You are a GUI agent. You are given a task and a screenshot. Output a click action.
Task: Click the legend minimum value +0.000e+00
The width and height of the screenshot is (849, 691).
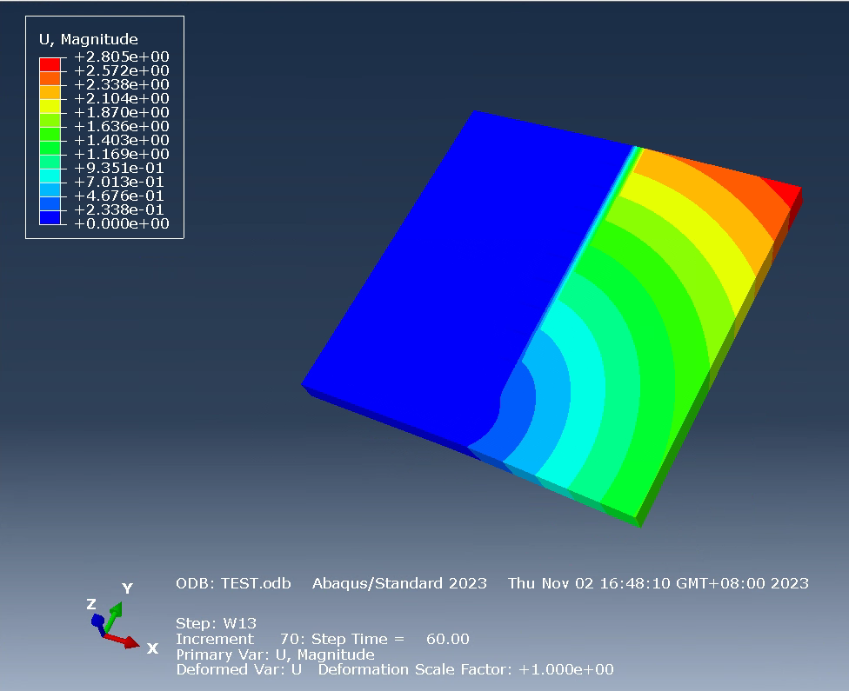point(121,223)
